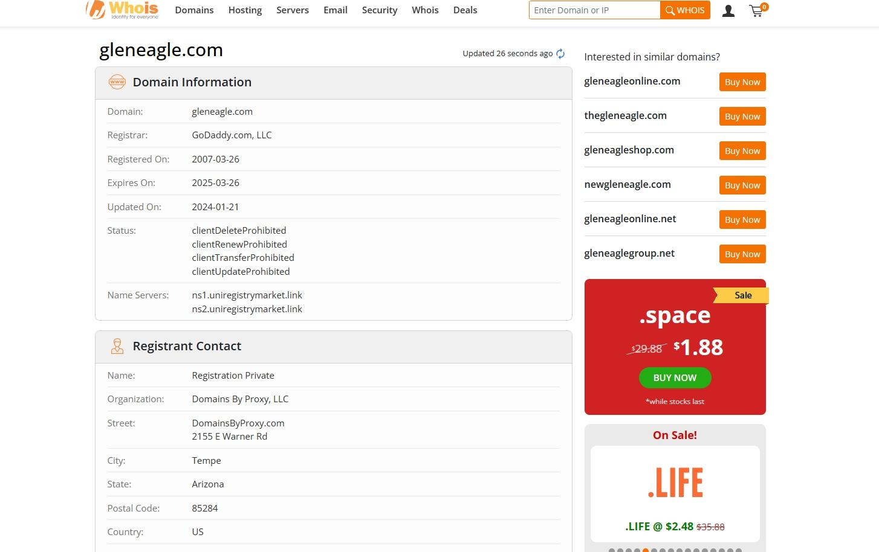879x552 pixels.
Task: Select the country value US
Action: click(198, 532)
